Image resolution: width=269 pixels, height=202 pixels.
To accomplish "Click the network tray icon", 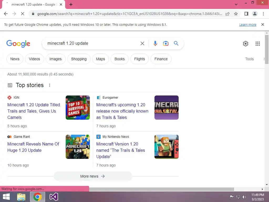I will tap(238, 197).
